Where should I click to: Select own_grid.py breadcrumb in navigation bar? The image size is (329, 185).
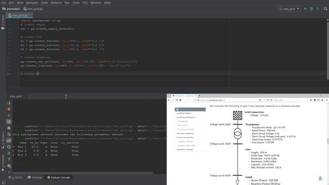(x=33, y=9)
